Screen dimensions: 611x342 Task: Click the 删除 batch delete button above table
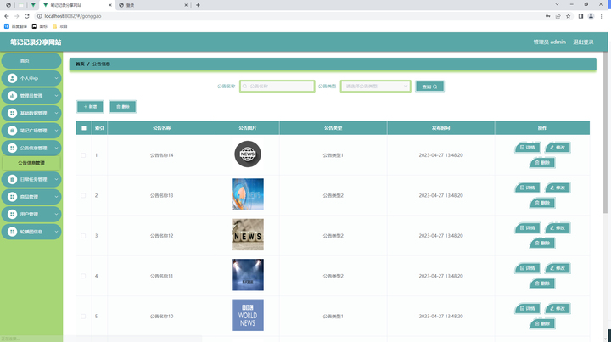click(x=123, y=107)
